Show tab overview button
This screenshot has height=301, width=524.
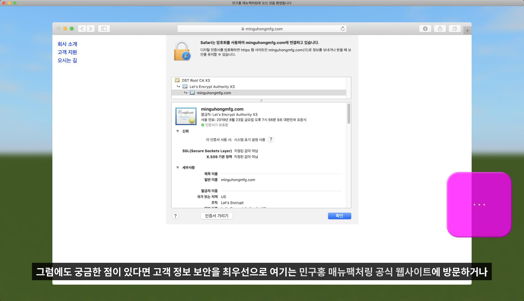point(455,29)
